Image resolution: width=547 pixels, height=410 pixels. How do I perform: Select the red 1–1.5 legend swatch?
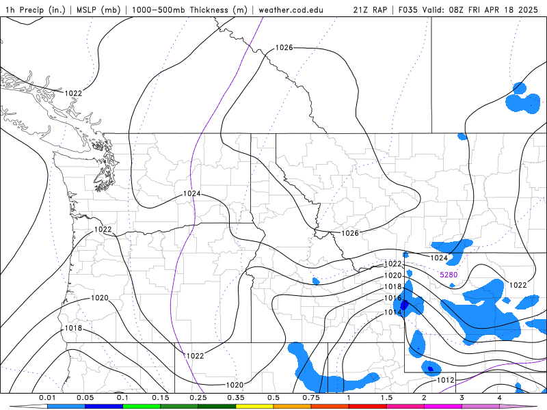point(367,407)
